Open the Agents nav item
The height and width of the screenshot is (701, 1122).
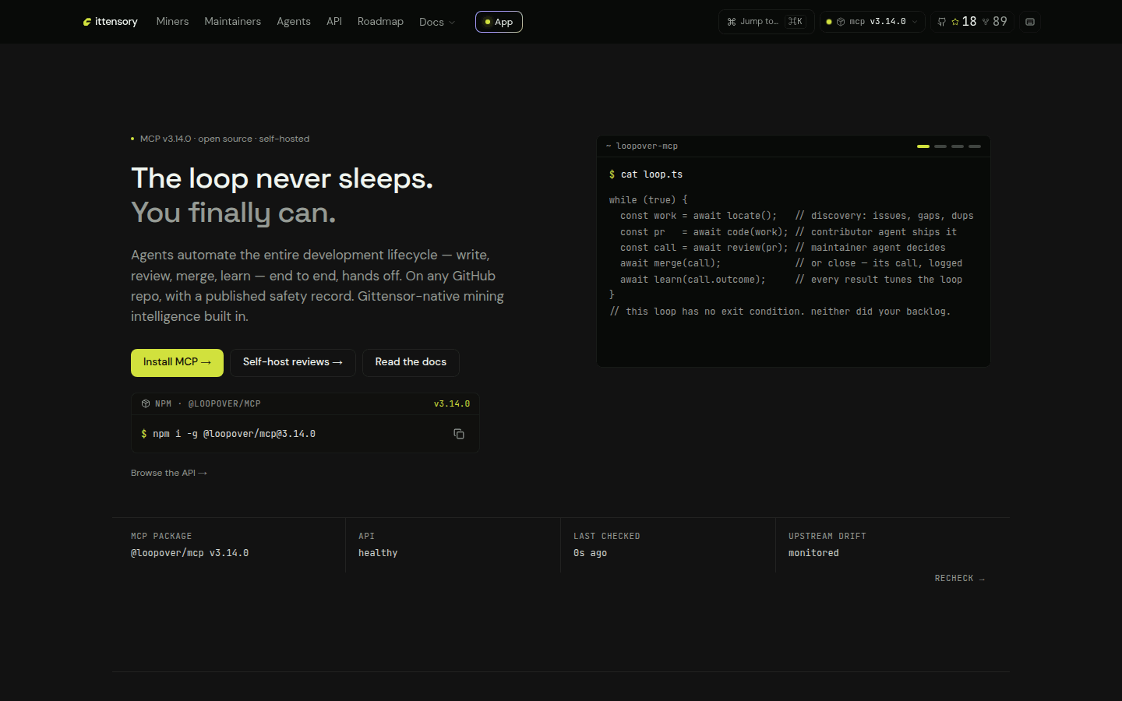pyautogui.click(x=294, y=22)
